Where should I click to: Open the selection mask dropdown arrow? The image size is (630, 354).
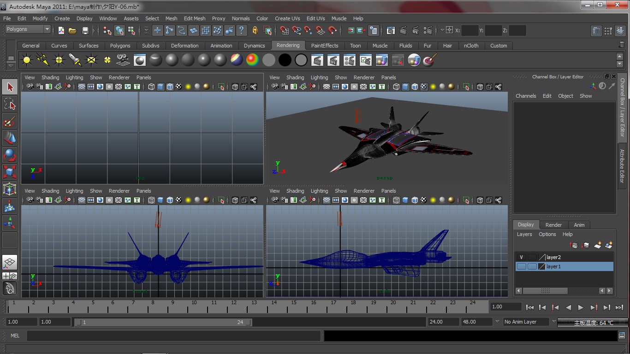pyautogui.click(x=146, y=30)
